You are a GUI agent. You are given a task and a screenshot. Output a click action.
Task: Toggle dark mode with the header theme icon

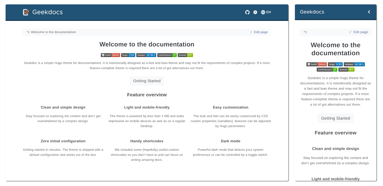(255, 12)
